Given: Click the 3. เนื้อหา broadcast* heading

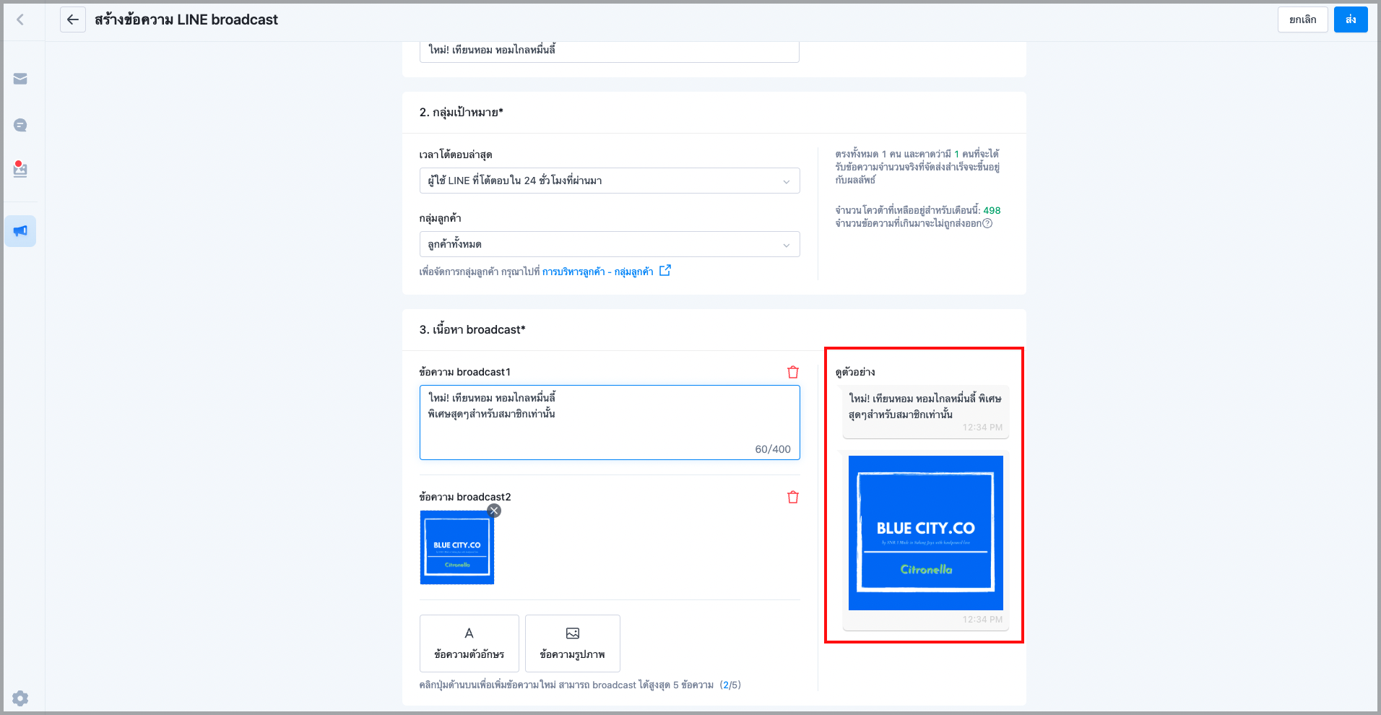Looking at the screenshot, I should tap(472, 329).
